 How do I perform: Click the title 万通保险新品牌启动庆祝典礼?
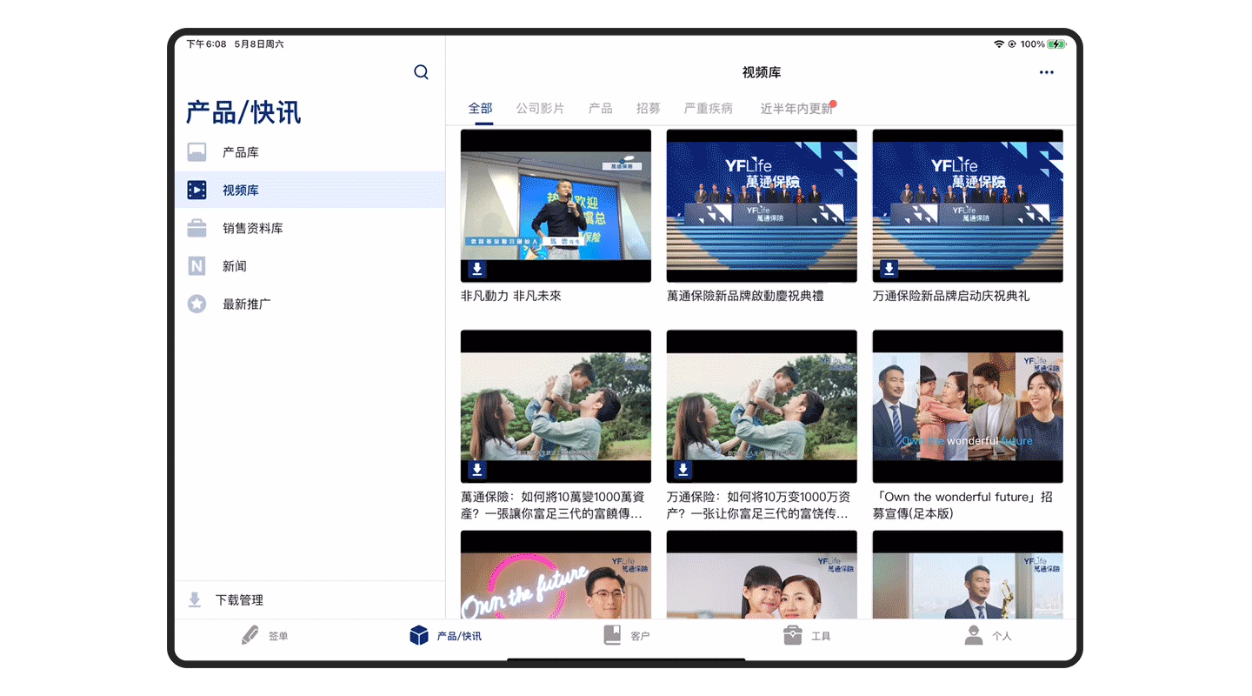tap(951, 296)
